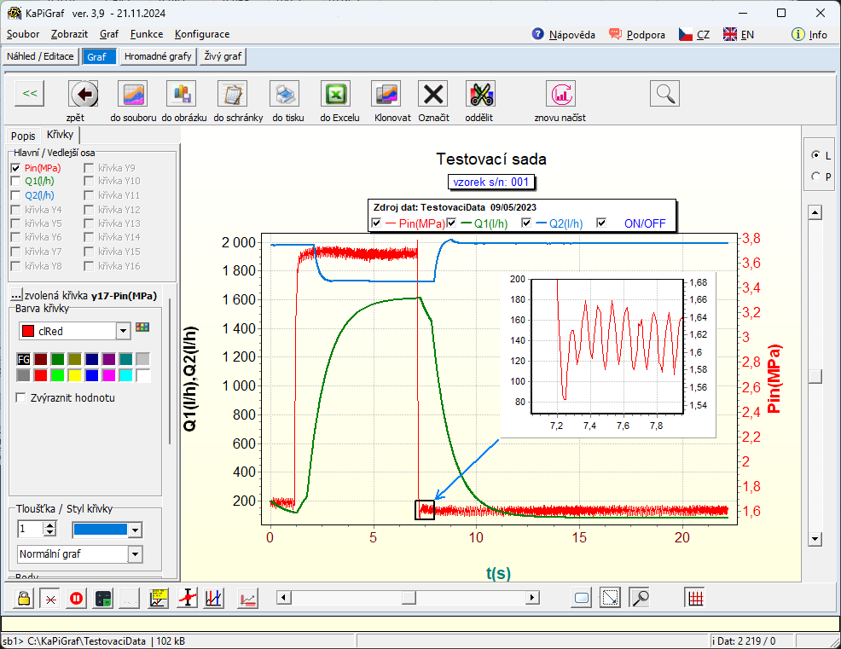Pick the yellow color swatch
This screenshot has width=841, height=649.
(75, 374)
